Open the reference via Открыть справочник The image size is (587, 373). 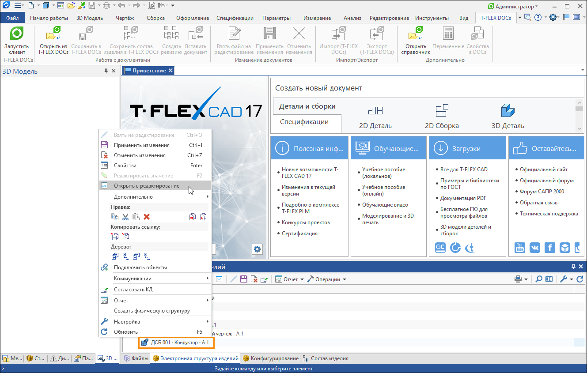[415, 41]
